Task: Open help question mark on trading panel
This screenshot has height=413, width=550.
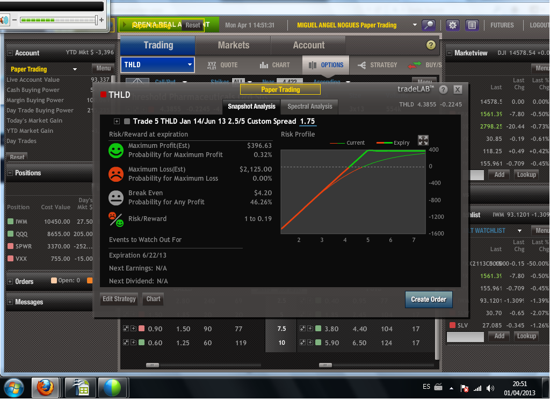Action: pos(431,45)
